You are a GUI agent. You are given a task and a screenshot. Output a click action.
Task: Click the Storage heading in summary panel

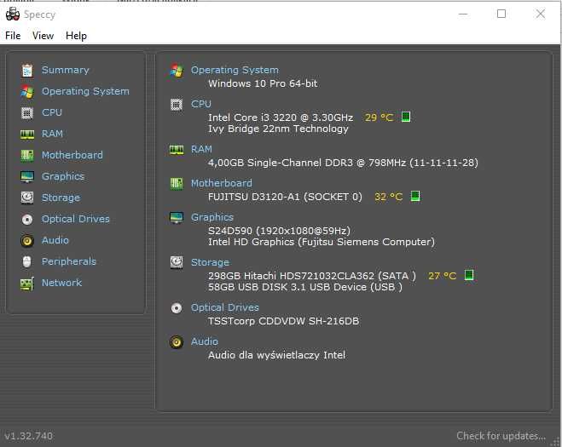(x=210, y=262)
